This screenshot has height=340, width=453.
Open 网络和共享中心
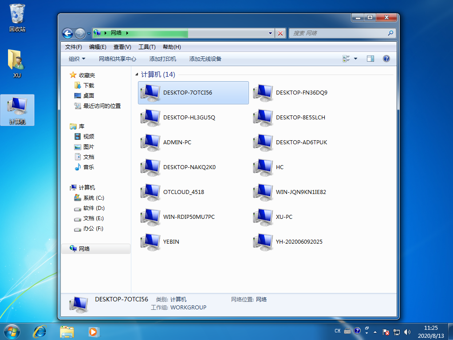pyautogui.click(x=117, y=59)
